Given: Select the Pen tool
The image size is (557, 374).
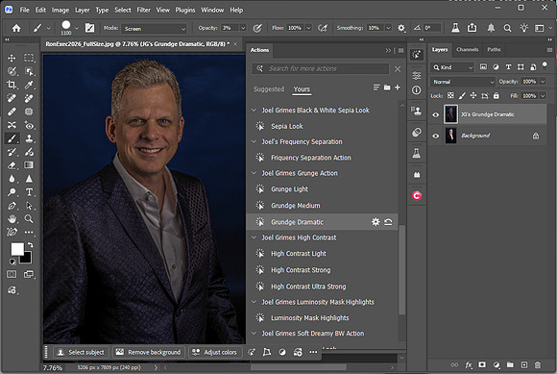Looking at the screenshot, I should click(x=12, y=206).
